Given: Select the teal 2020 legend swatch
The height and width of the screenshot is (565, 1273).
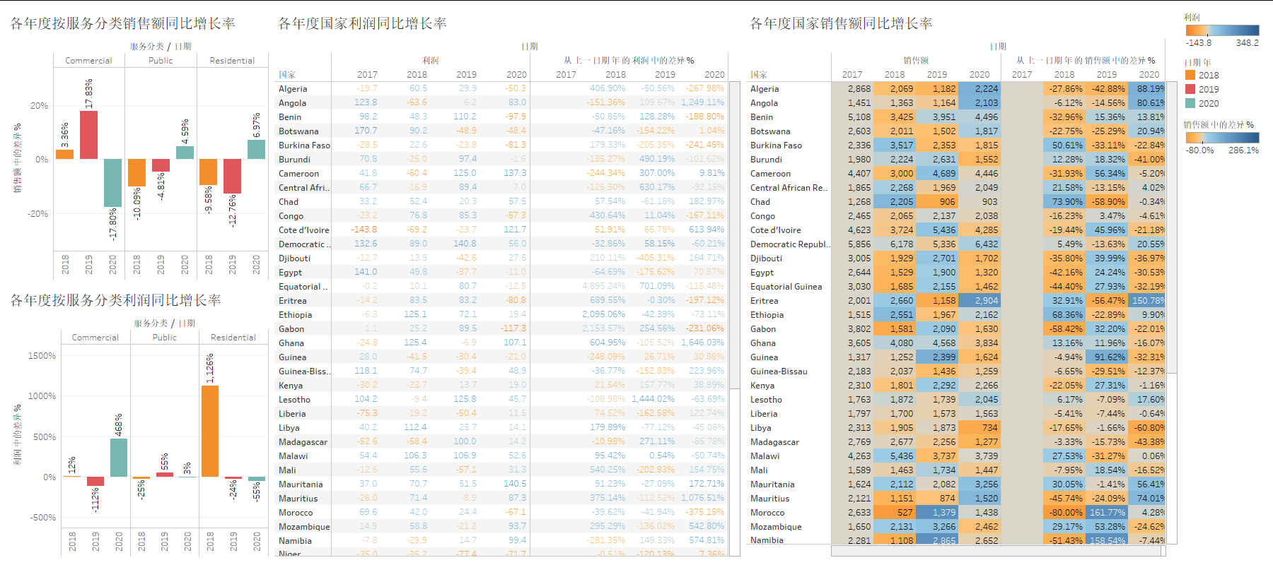Looking at the screenshot, I should click(1190, 103).
